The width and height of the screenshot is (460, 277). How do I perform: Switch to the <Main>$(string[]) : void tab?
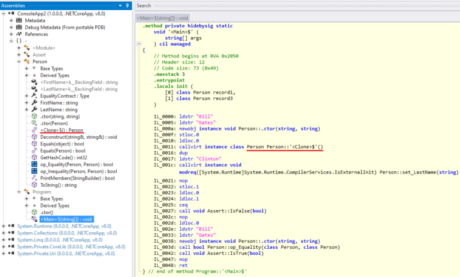click(x=162, y=18)
